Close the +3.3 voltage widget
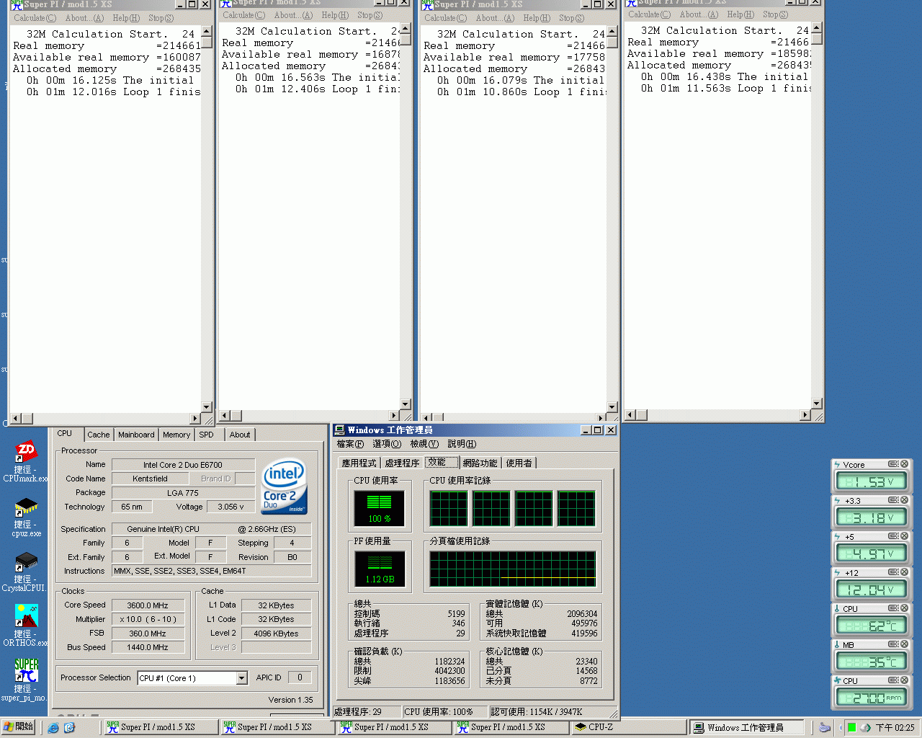The height and width of the screenshot is (738, 922). pyautogui.click(x=904, y=500)
